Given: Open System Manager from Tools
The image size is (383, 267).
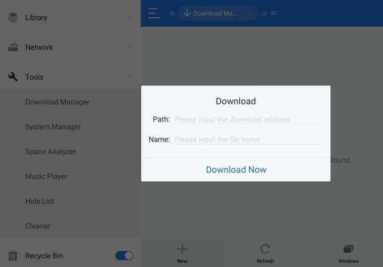Looking at the screenshot, I should click(53, 127).
